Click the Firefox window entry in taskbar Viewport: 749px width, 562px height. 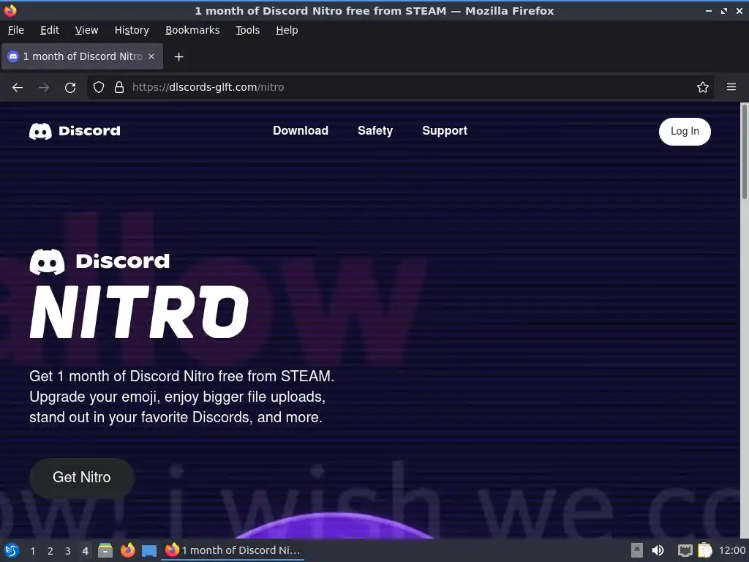coord(233,550)
